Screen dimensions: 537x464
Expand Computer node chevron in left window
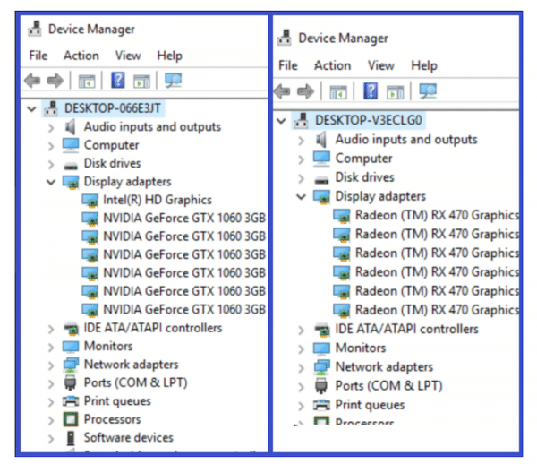51,146
